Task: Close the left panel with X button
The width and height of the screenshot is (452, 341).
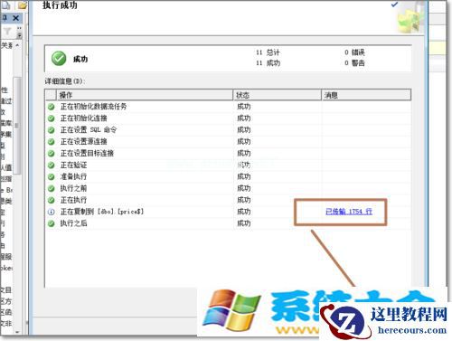Action: point(16,18)
